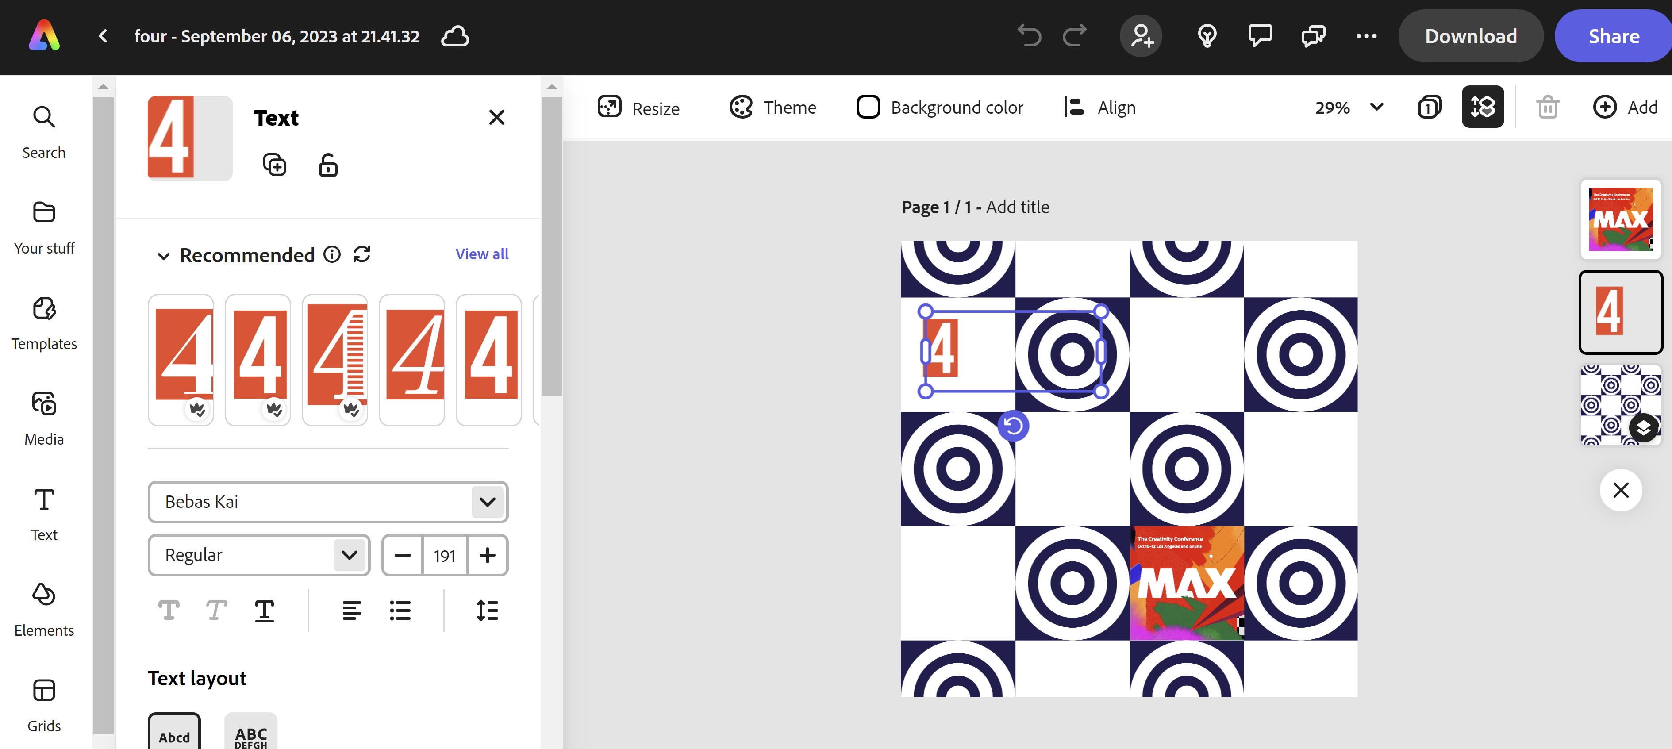Image resolution: width=1672 pixels, height=749 pixels.
Task: Select the fifth recommended 4 style
Action: (489, 360)
